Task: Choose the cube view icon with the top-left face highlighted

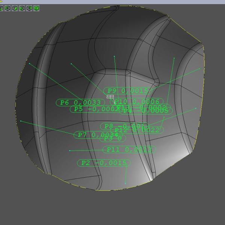Action: click(x=8, y=8)
